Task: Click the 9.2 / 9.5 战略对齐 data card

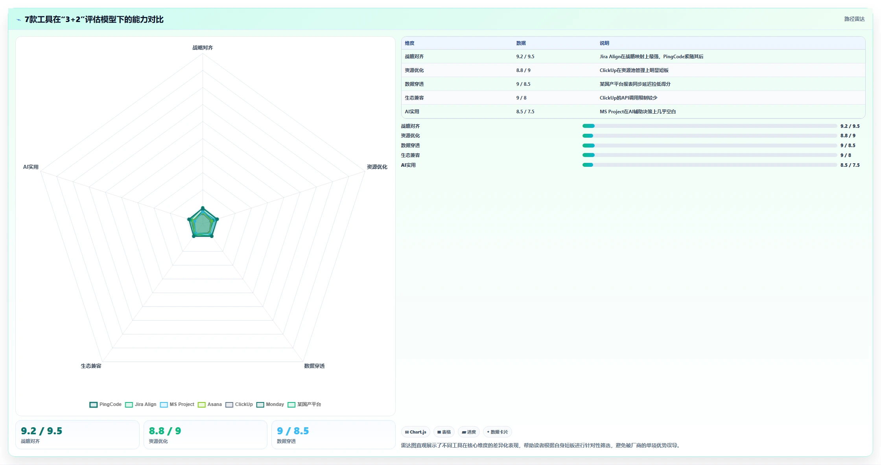Action: pyautogui.click(x=77, y=435)
